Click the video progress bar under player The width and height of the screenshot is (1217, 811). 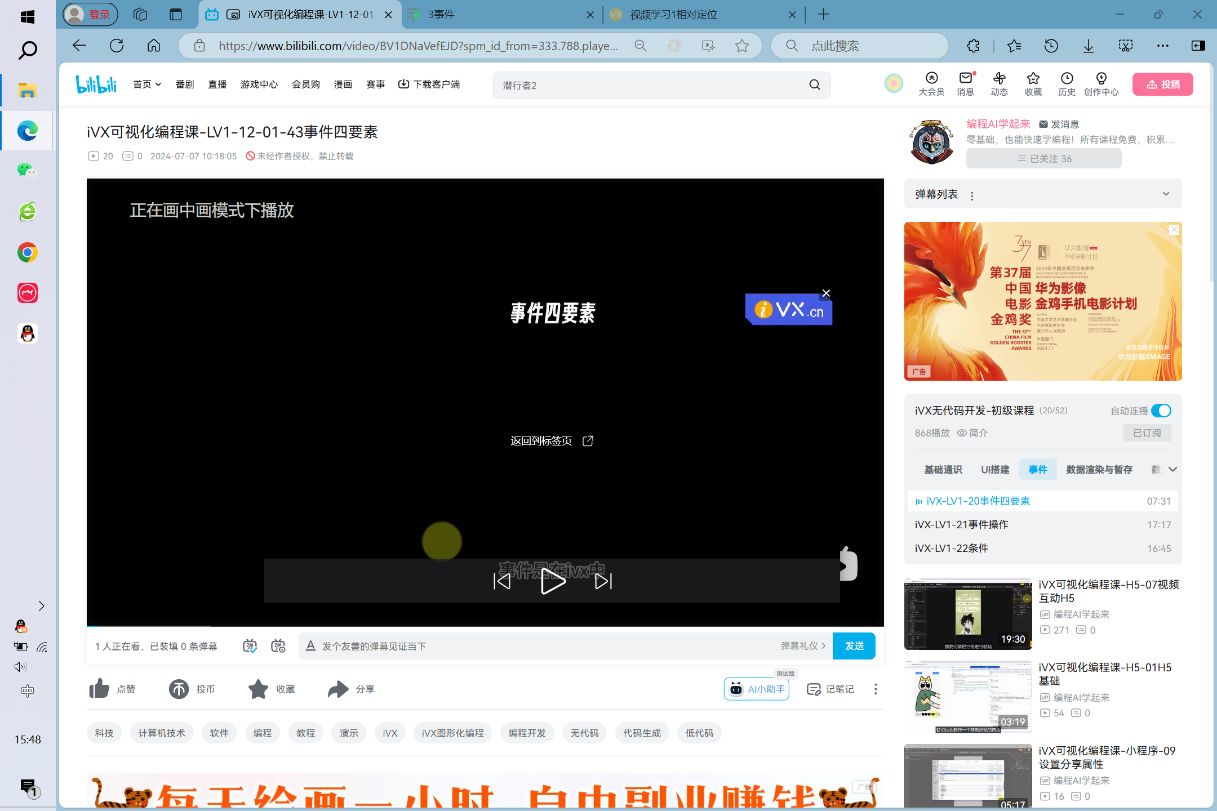pyautogui.click(x=485, y=626)
